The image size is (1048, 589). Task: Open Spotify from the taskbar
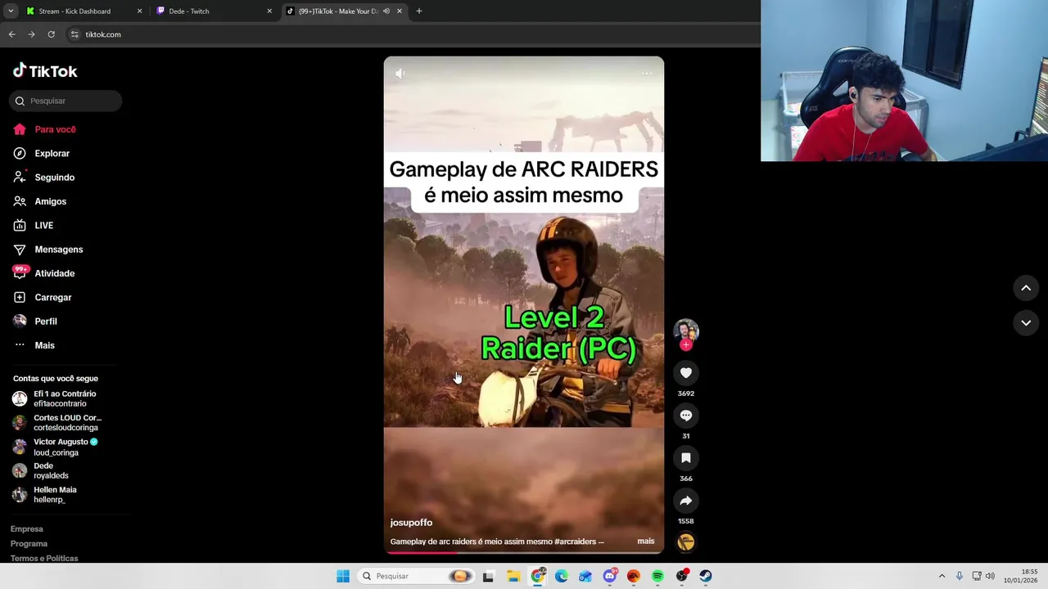(x=657, y=576)
